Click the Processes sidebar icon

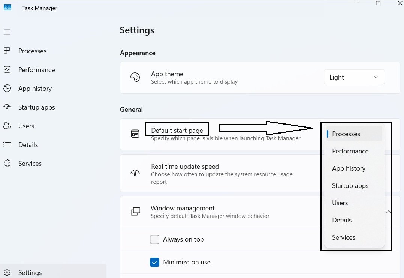(7, 51)
